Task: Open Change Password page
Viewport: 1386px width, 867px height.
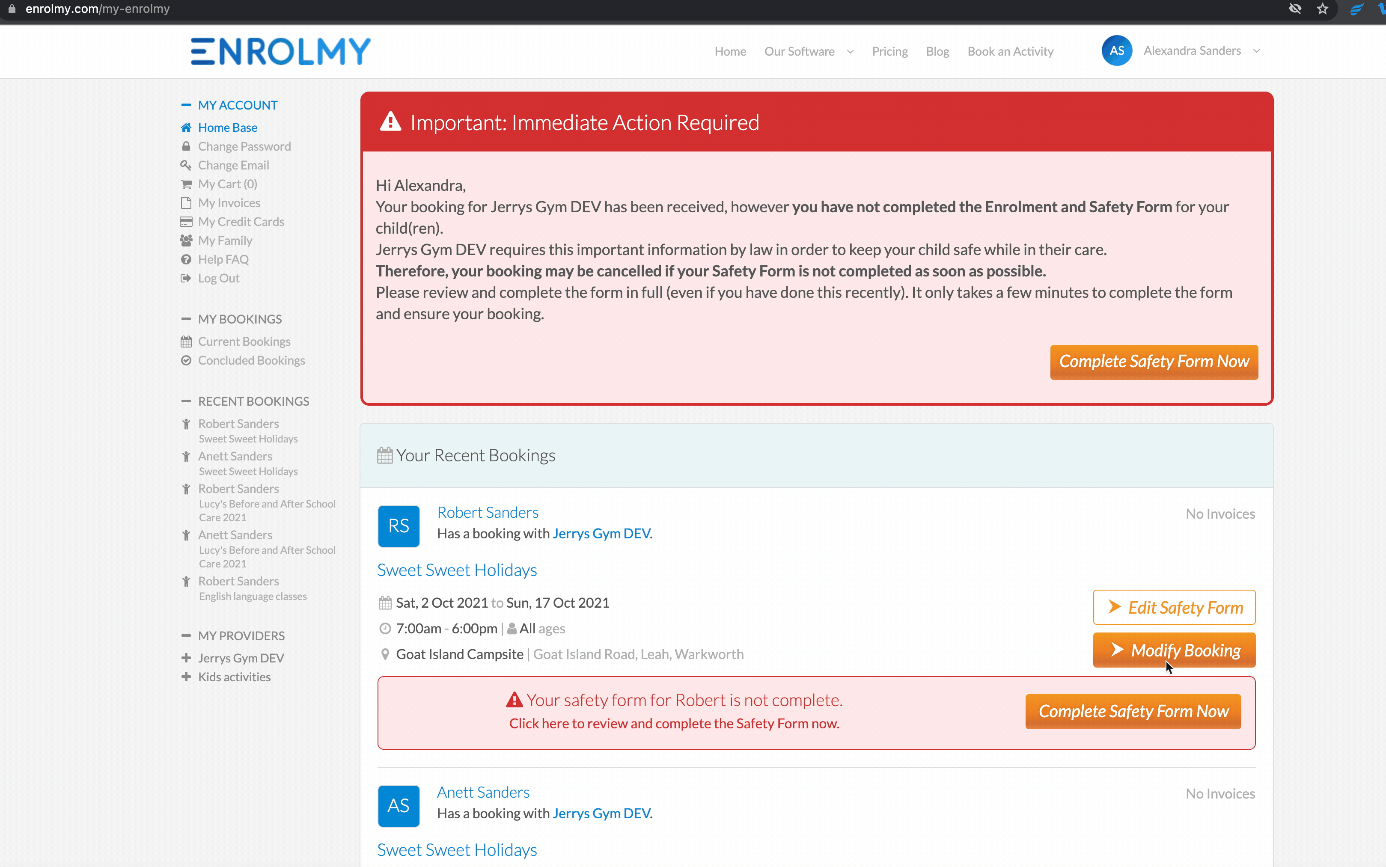Action: pos(244,146)
